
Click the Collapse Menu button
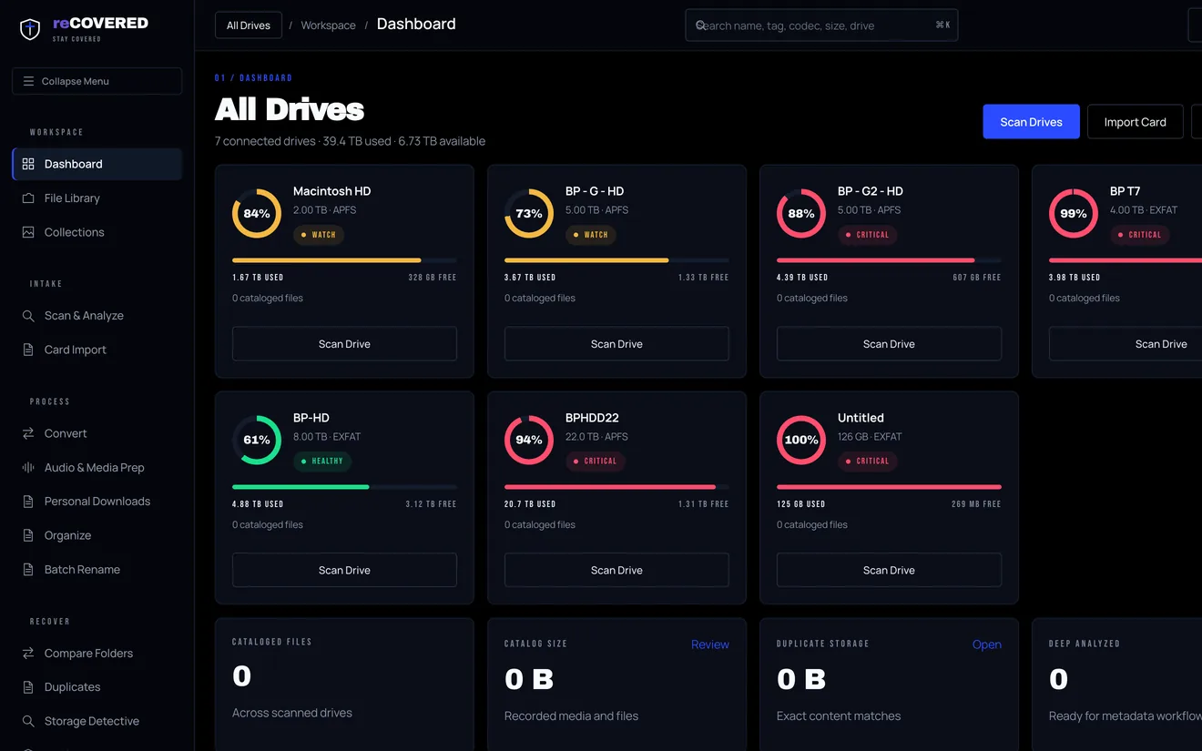pos(97,81)
